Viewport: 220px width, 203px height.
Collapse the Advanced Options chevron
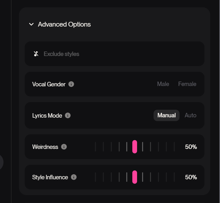click(31, 24)
